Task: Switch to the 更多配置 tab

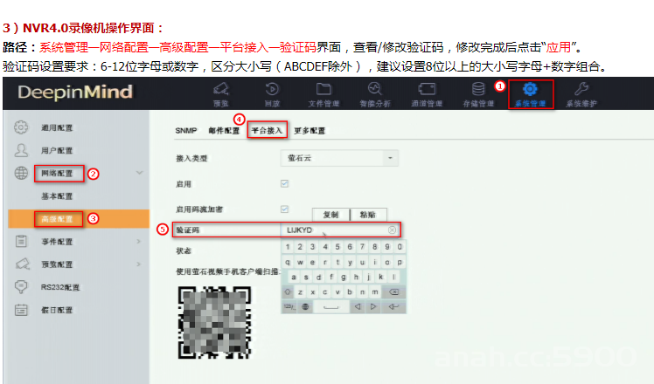Action: (310, 131)
